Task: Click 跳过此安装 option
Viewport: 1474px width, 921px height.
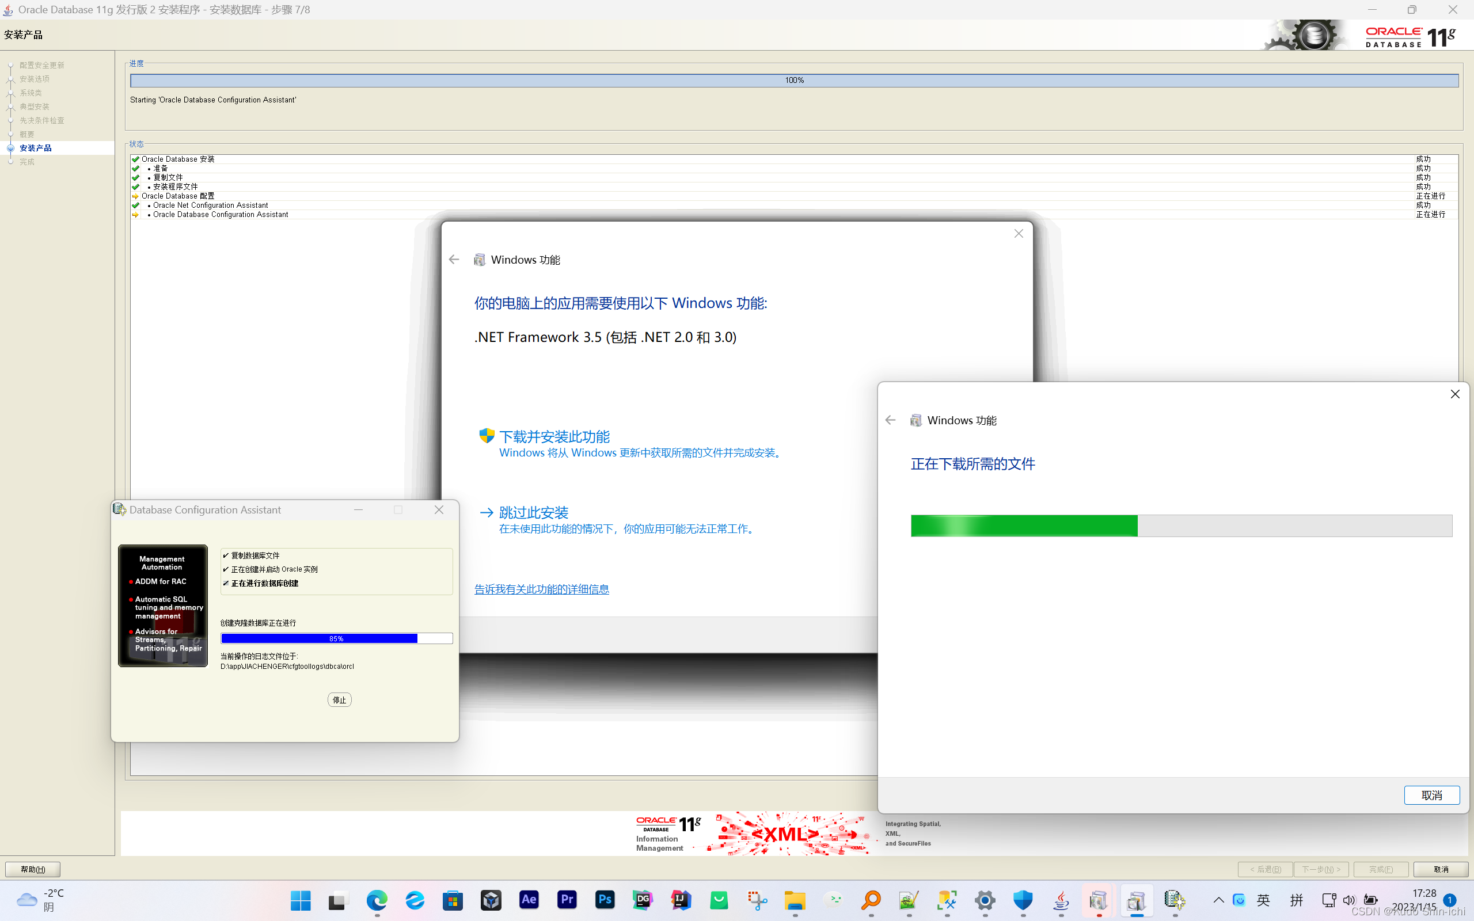Action: point(534,512)
